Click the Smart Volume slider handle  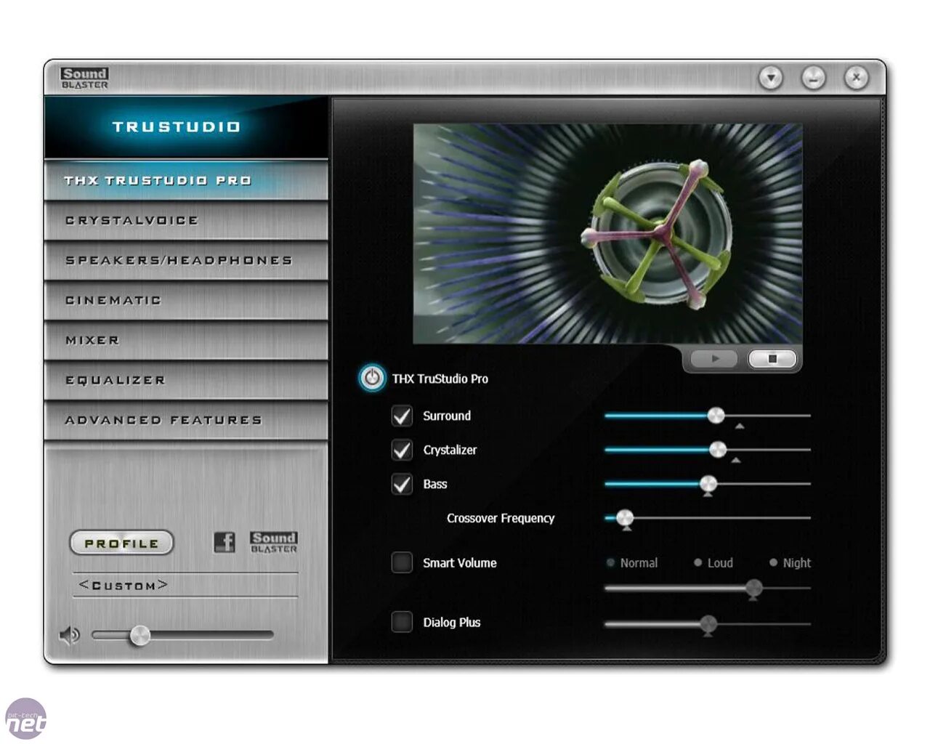[754, 589]
